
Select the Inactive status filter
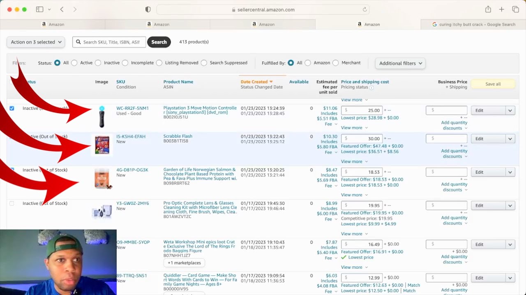point(98,63)
